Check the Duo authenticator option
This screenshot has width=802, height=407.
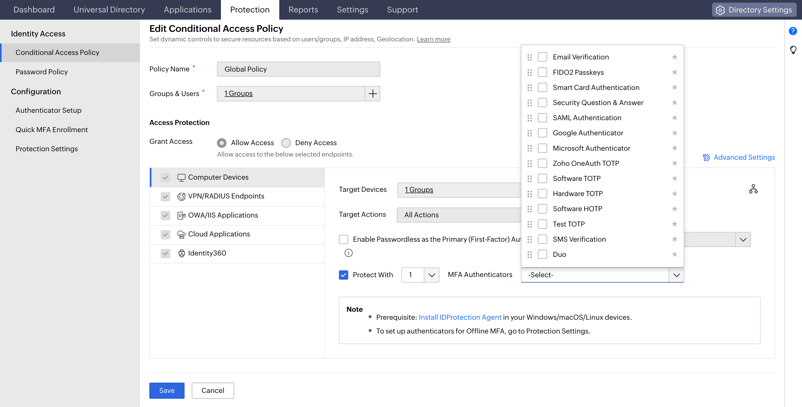pos(542,254)
